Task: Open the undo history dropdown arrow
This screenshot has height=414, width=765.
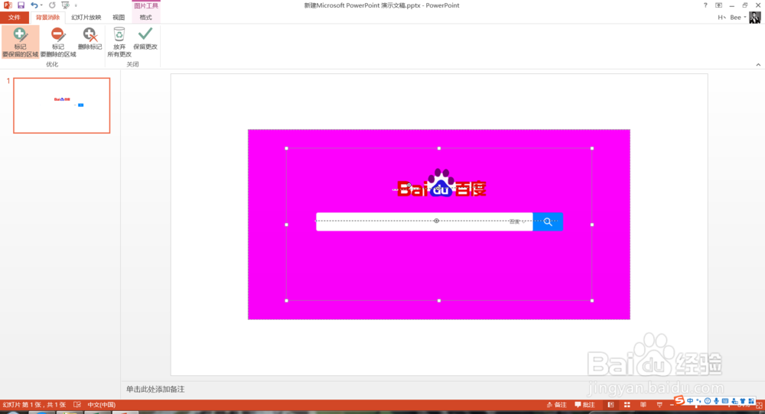Action: 41,5
